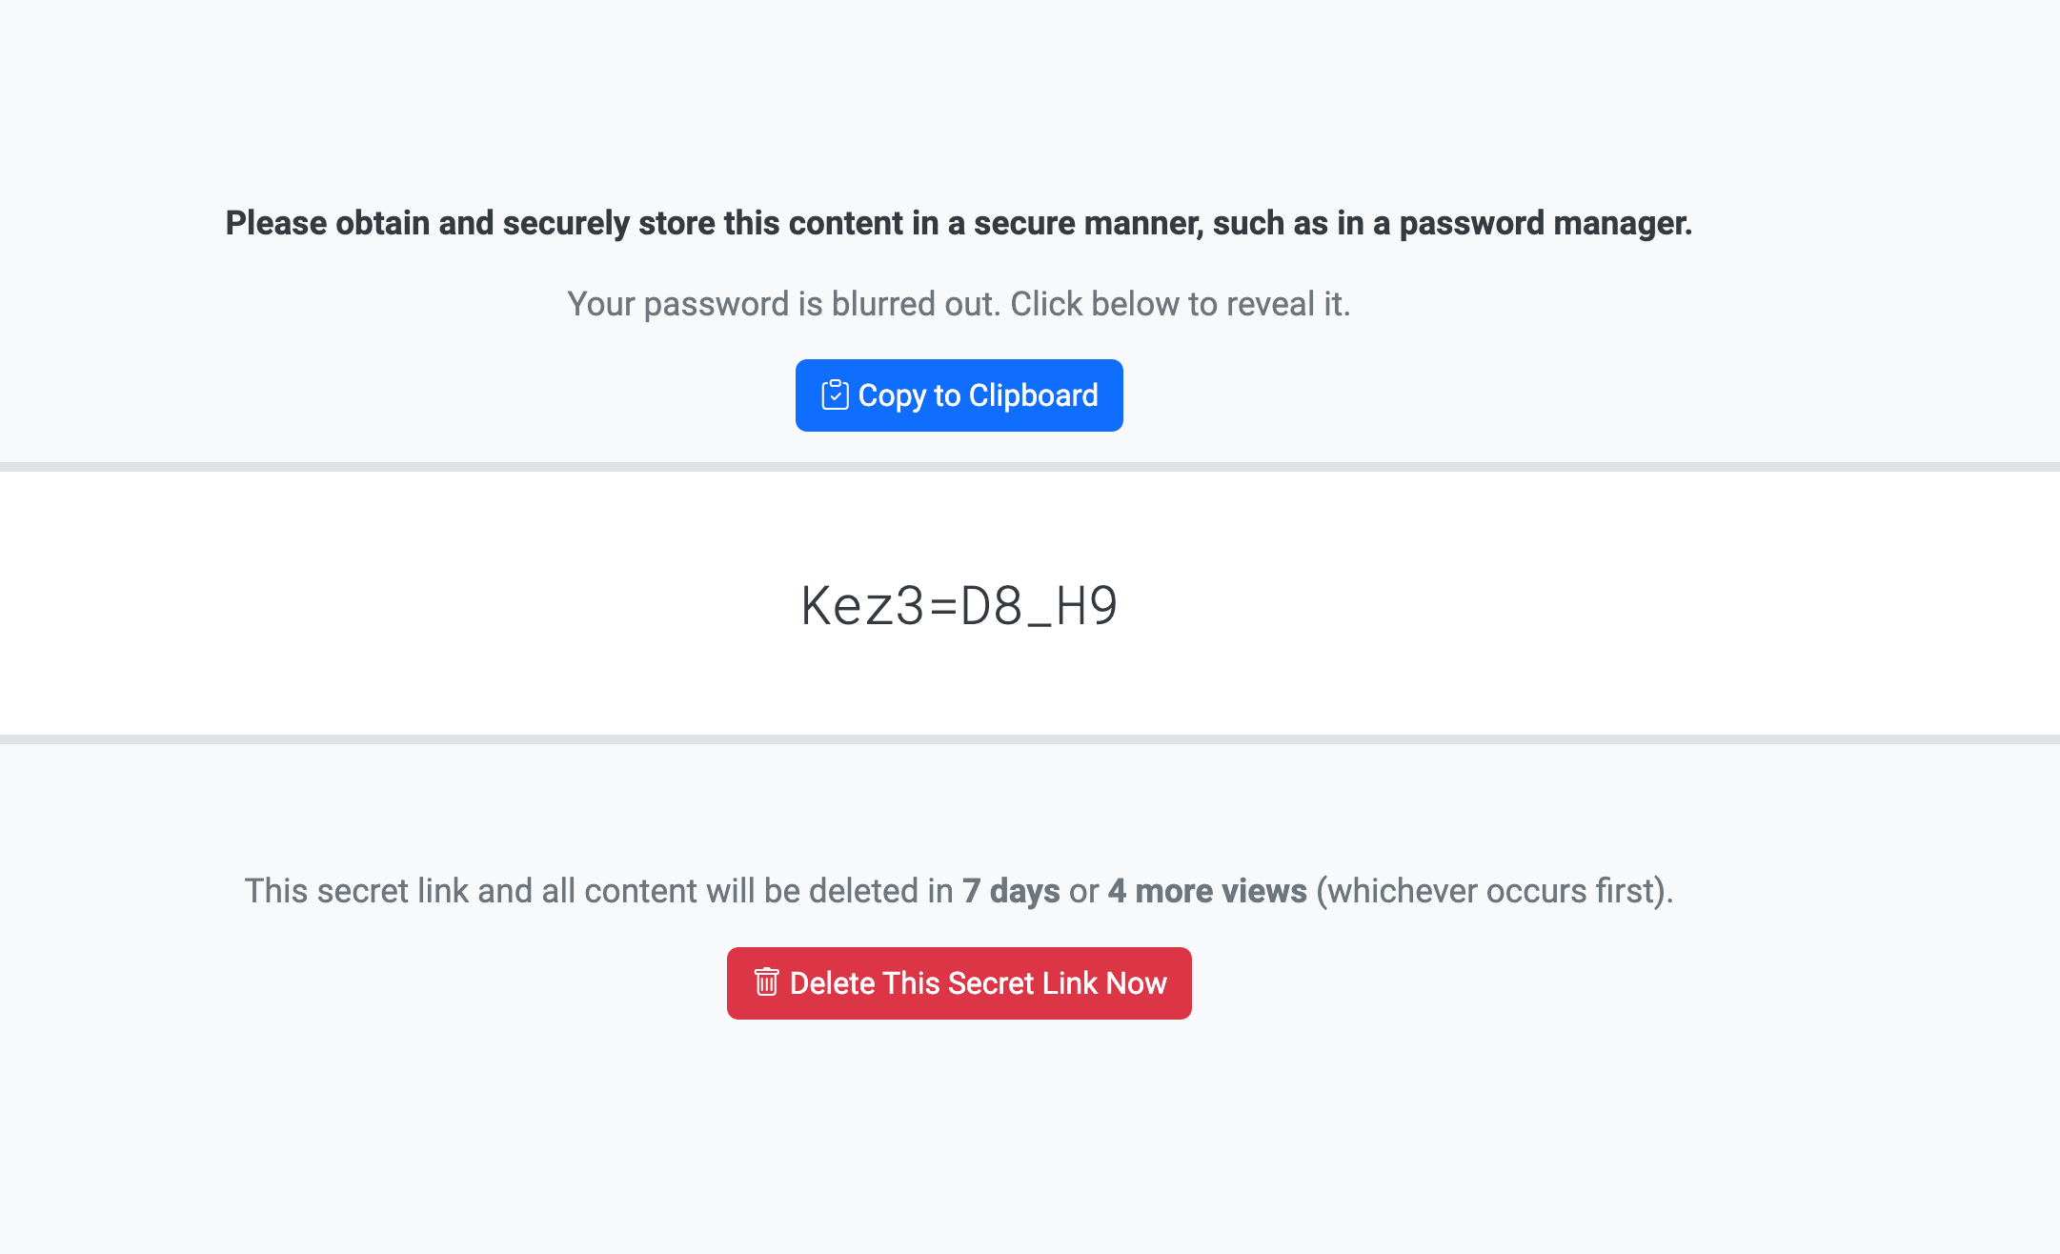Click the '_H9' end of the password
This screenshot has height=1254, width=2060.
1072,607
